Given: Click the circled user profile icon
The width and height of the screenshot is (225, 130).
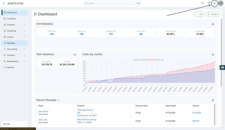Looking at the screenshot, I should click(x=215, y=3).
